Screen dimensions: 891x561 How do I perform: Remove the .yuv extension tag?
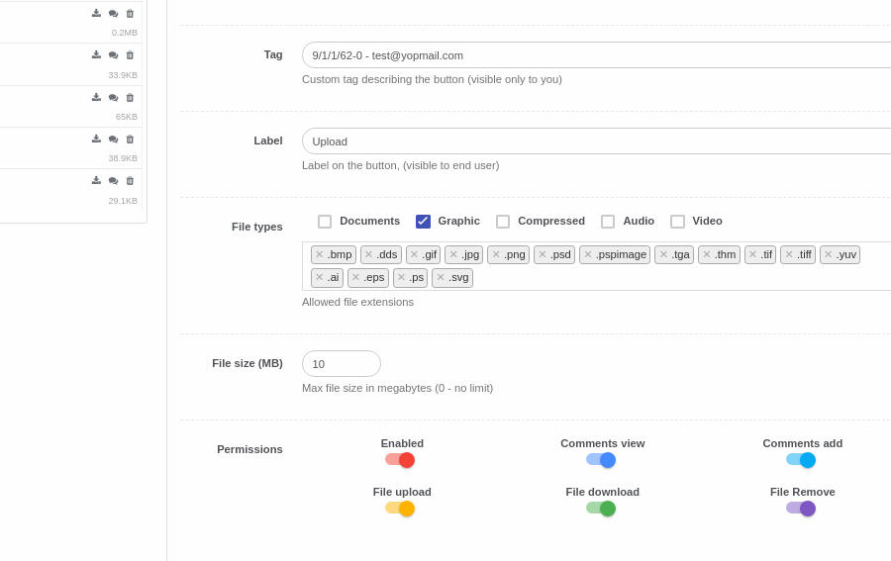click(x=829, y=254)
